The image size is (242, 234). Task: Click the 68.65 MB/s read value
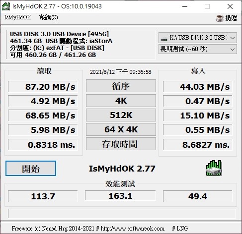coord(43,116)
